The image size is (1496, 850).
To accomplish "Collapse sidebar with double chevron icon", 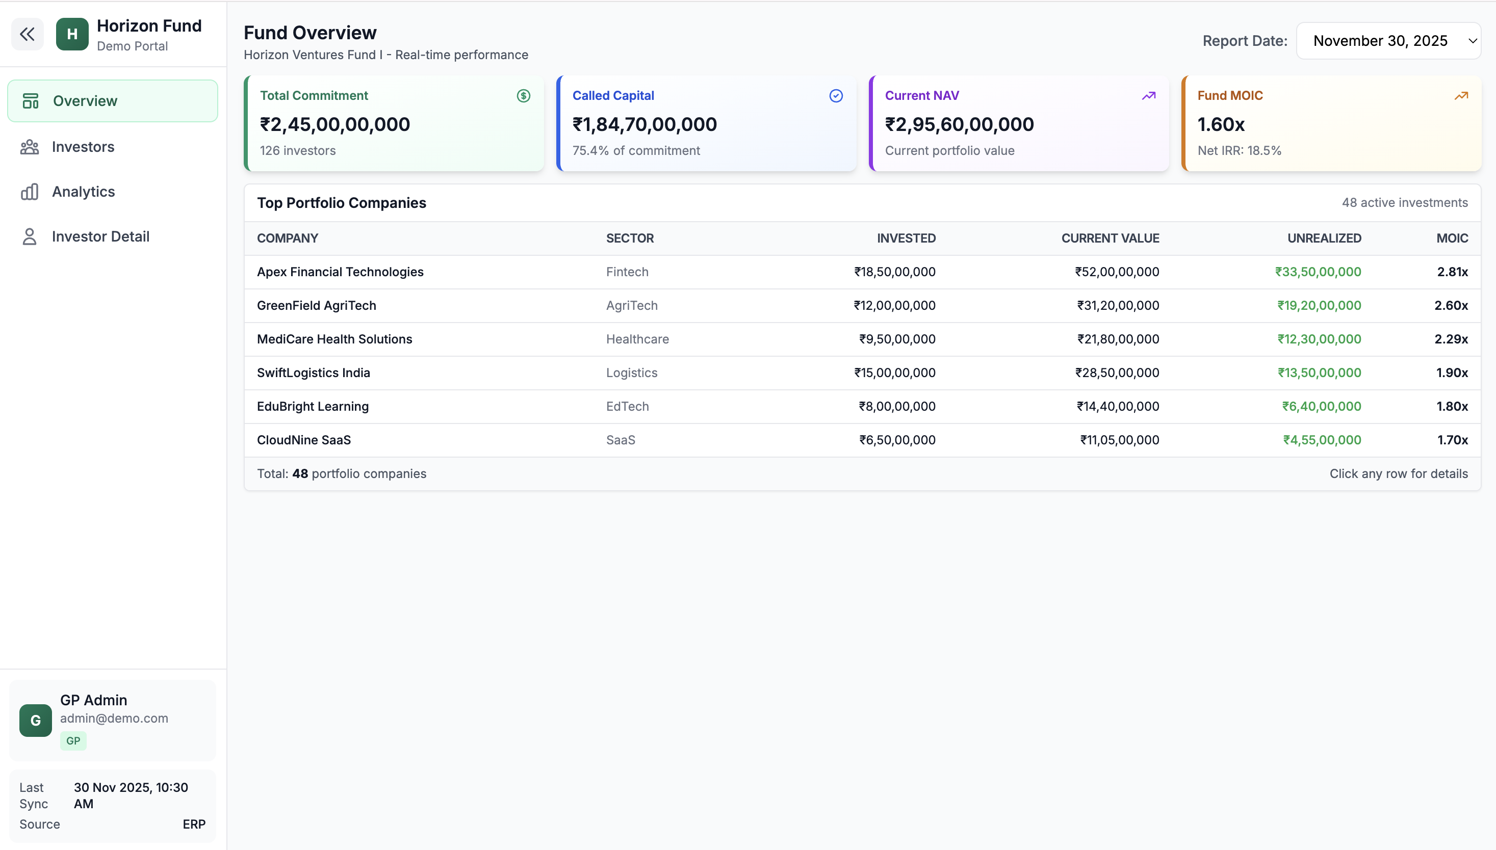I will coord(27,35).
